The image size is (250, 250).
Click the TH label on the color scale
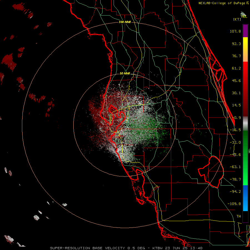pyautogui.click(x=239, y=216)
